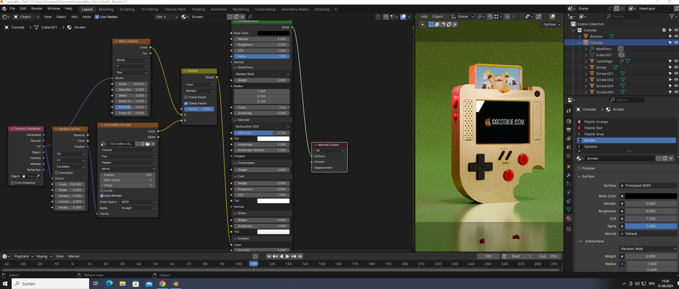The height and width of the screenshot is (289, 679).
Task: Enable the Cyclic checkbox in image node
Action: click(x=102, y=191)
